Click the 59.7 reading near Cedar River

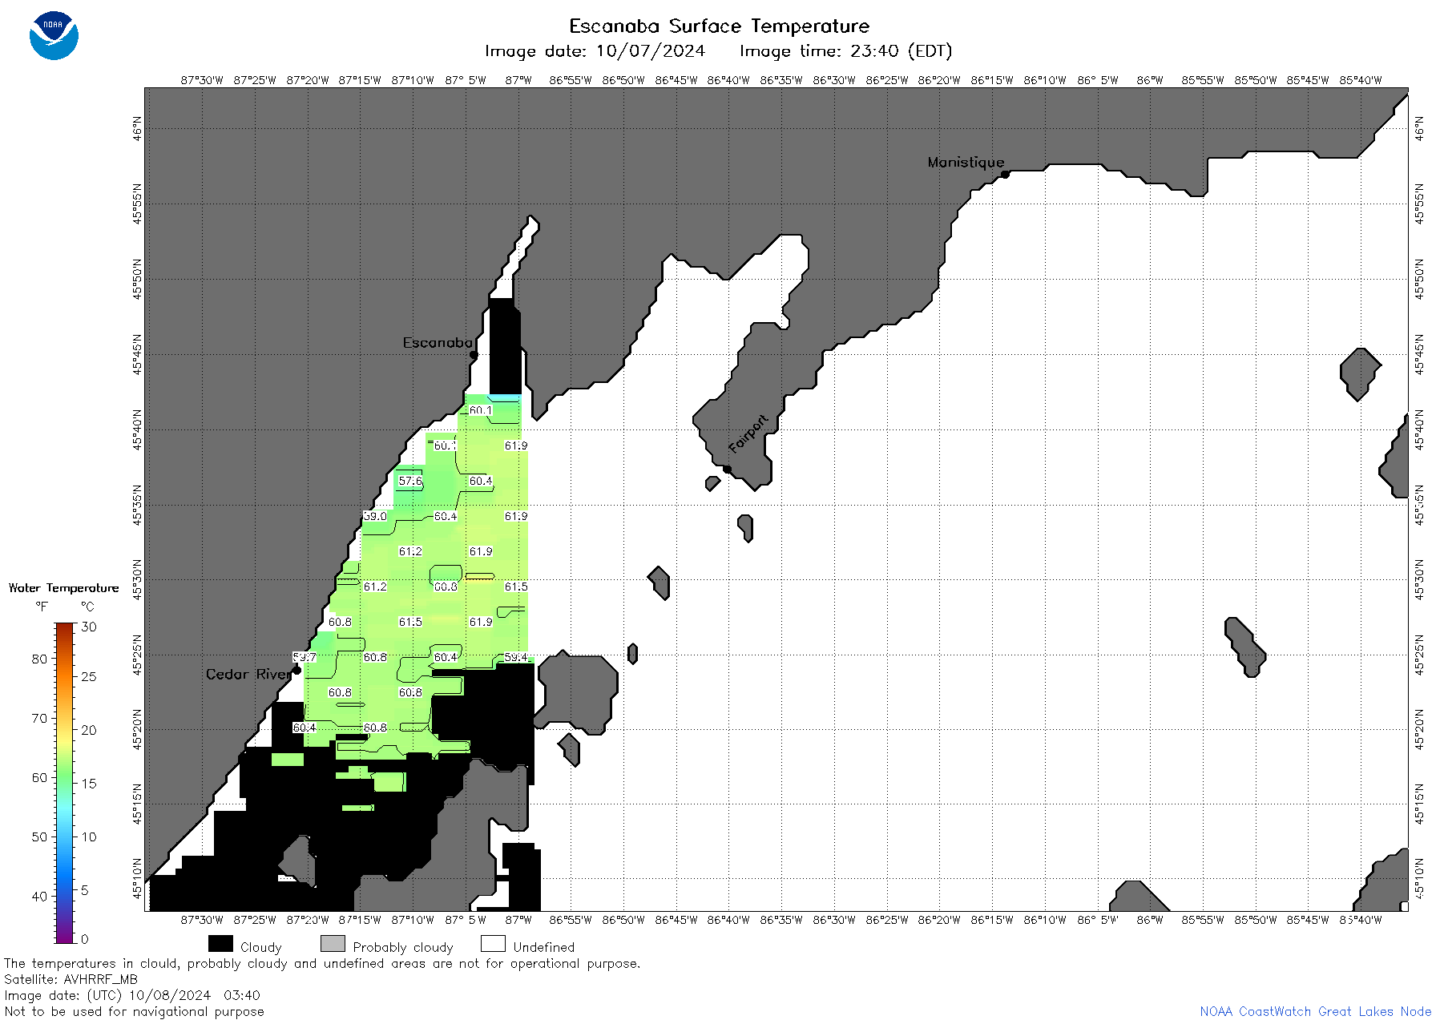point(305,657)
